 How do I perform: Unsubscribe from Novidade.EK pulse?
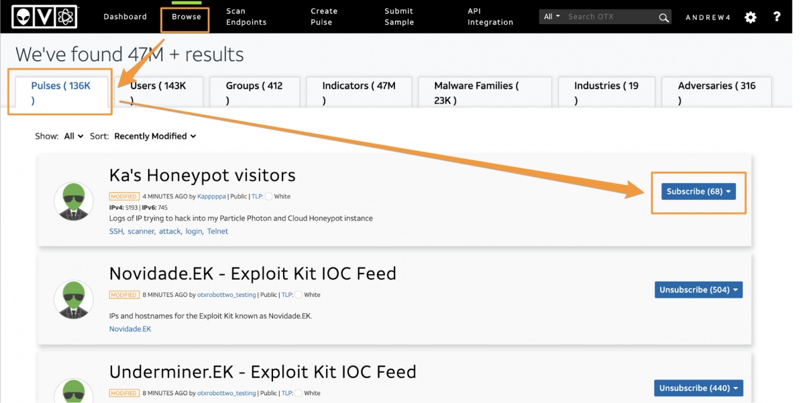click(698, 290)
